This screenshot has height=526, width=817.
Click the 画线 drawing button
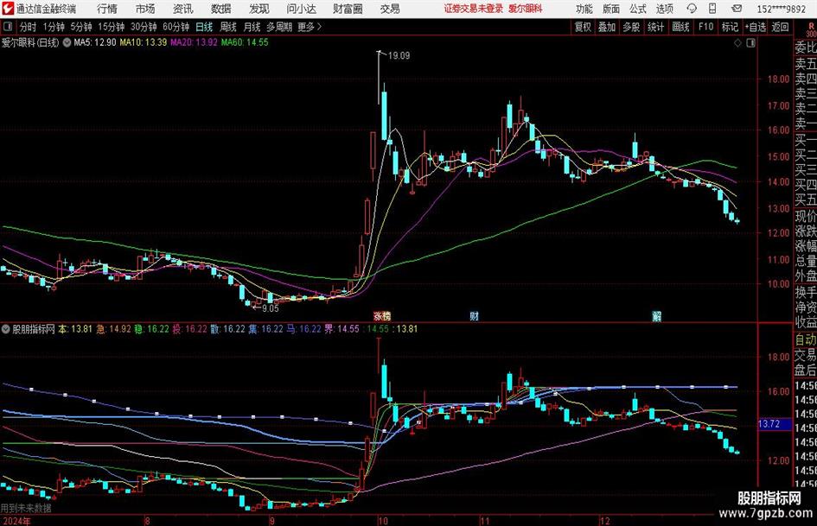(x=680, y=27)
